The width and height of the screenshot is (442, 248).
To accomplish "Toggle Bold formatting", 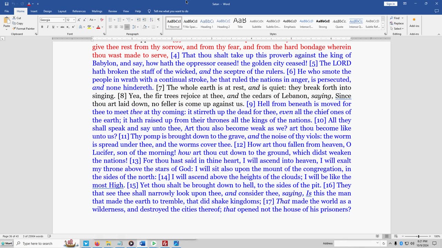I will [42, 27].
